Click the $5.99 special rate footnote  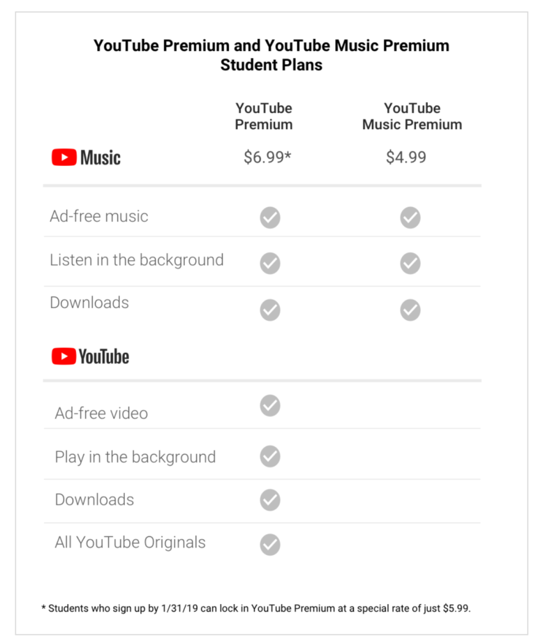[256, 608]
